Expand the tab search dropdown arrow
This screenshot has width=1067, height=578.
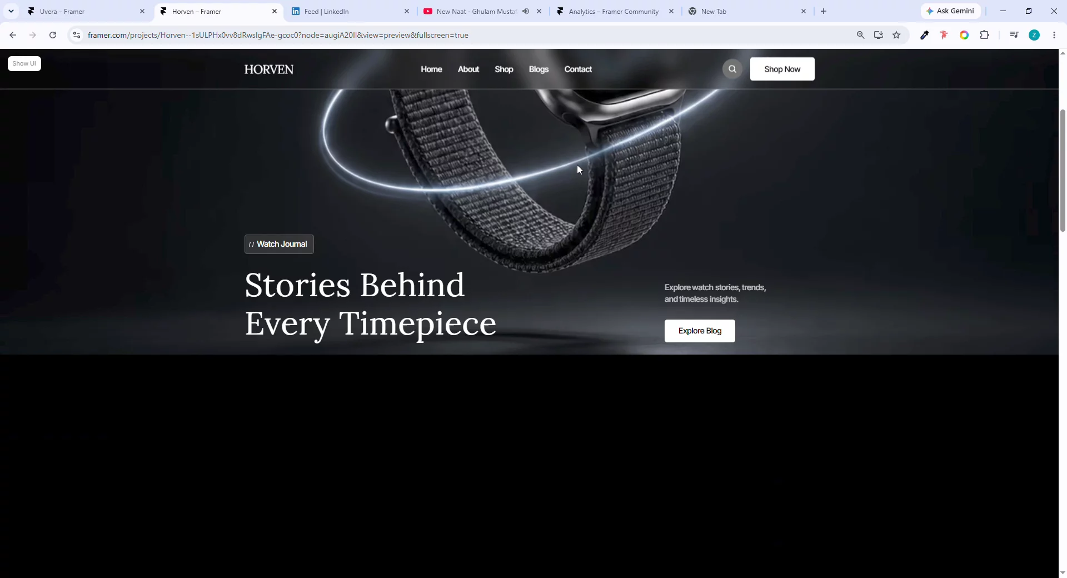[x=11, y=11]
